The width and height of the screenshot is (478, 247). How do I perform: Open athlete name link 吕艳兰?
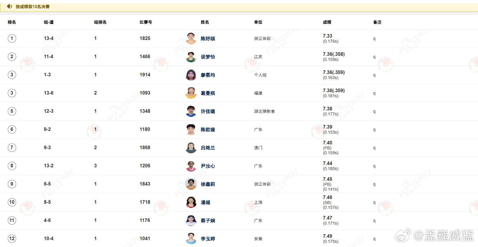[x=208, y=148]
